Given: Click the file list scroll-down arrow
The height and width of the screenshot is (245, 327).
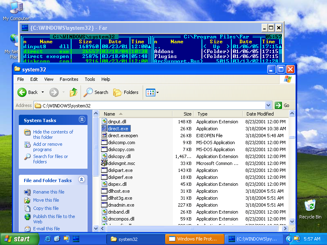Looking at the screenshot, I should coord(292,222).
